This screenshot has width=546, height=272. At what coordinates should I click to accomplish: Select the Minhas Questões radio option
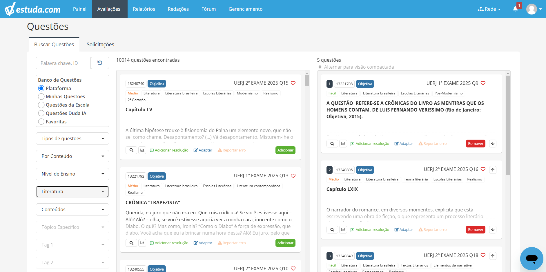[x=41, y=96]
